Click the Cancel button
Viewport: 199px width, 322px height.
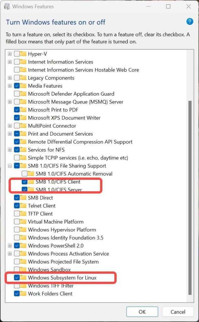click(178, 312)
